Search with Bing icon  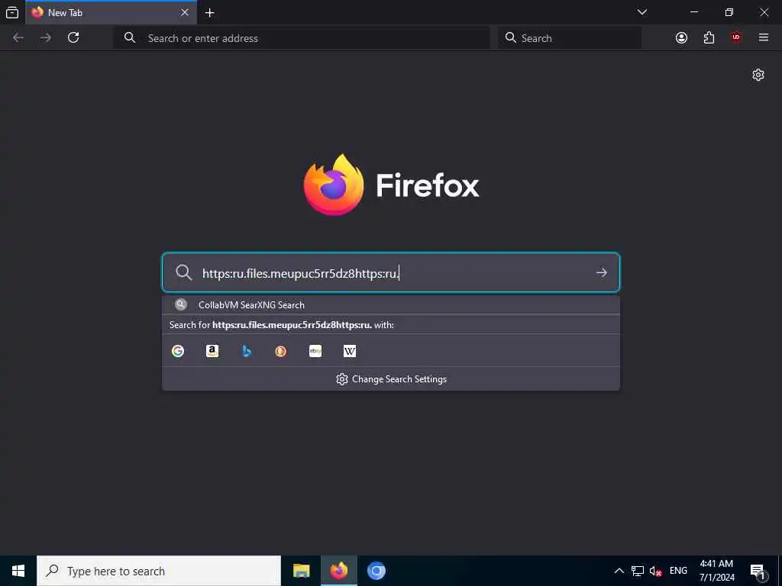click(247, 351)
